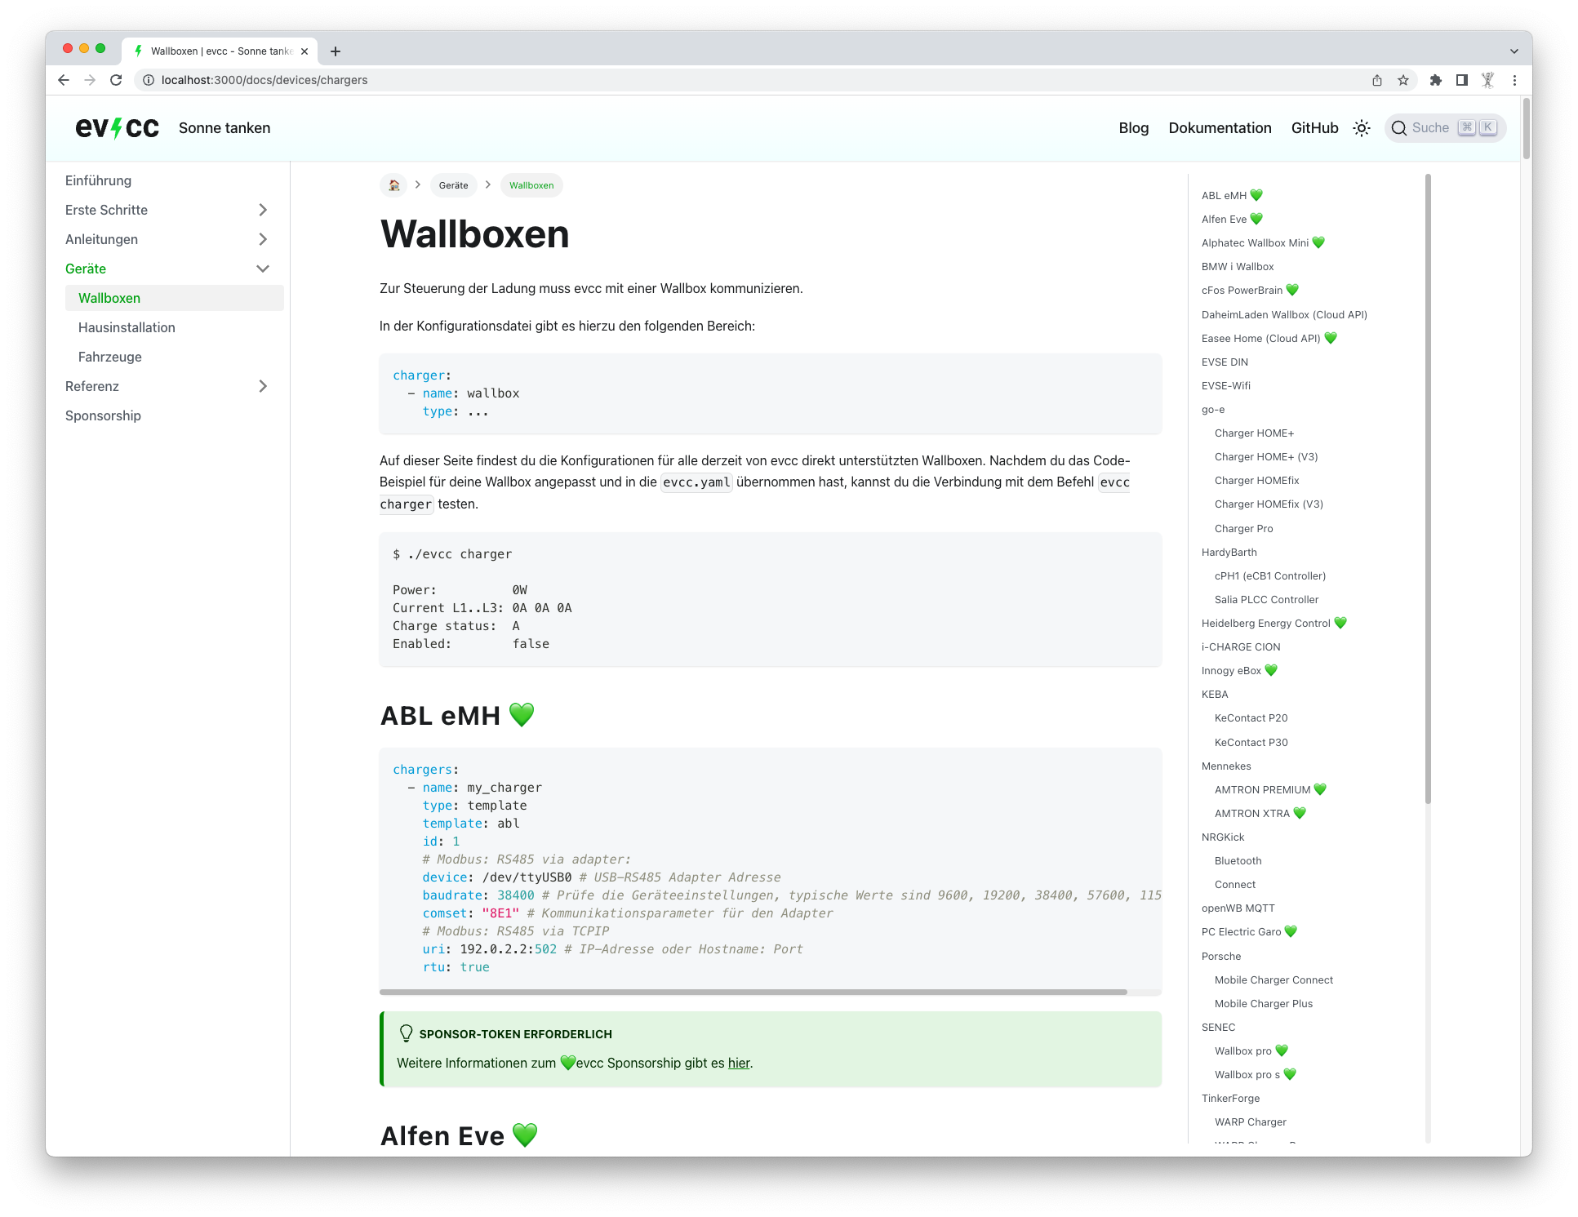The image size is (1578, 1217).
Task: Jump to WARP Charger in contents
Action: point(1250,1122)
